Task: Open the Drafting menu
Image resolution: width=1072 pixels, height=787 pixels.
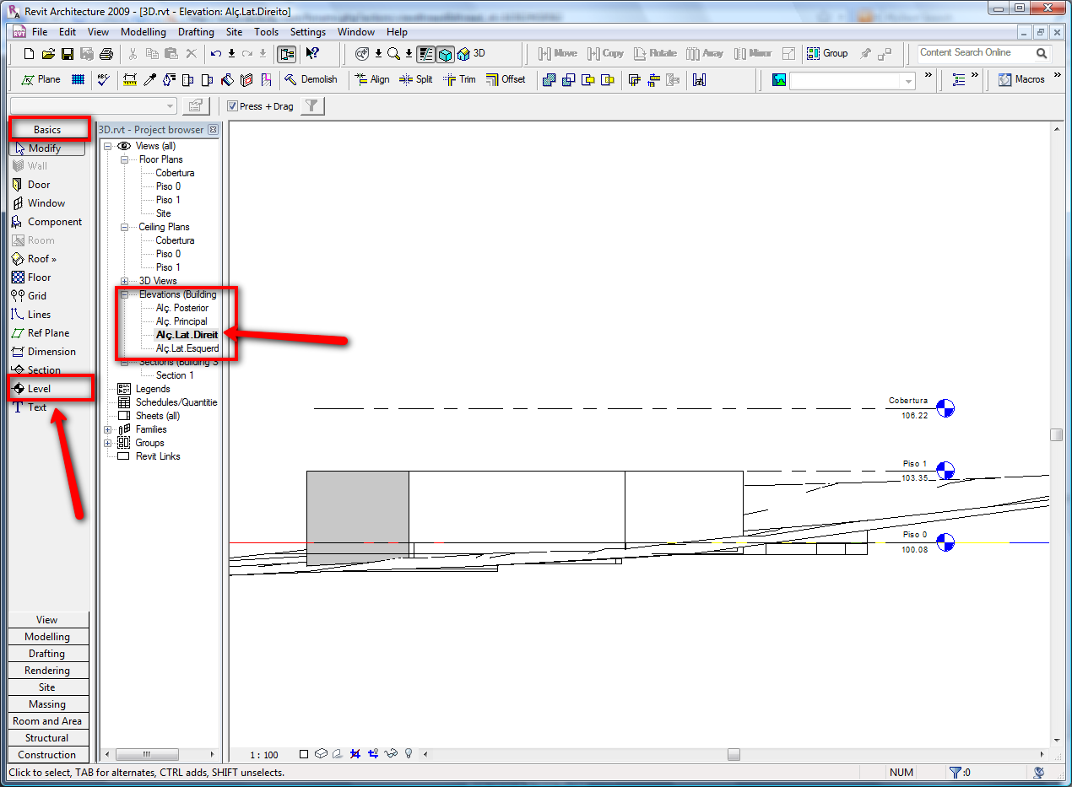Action: pyautogui.click(x=196, y=32)
